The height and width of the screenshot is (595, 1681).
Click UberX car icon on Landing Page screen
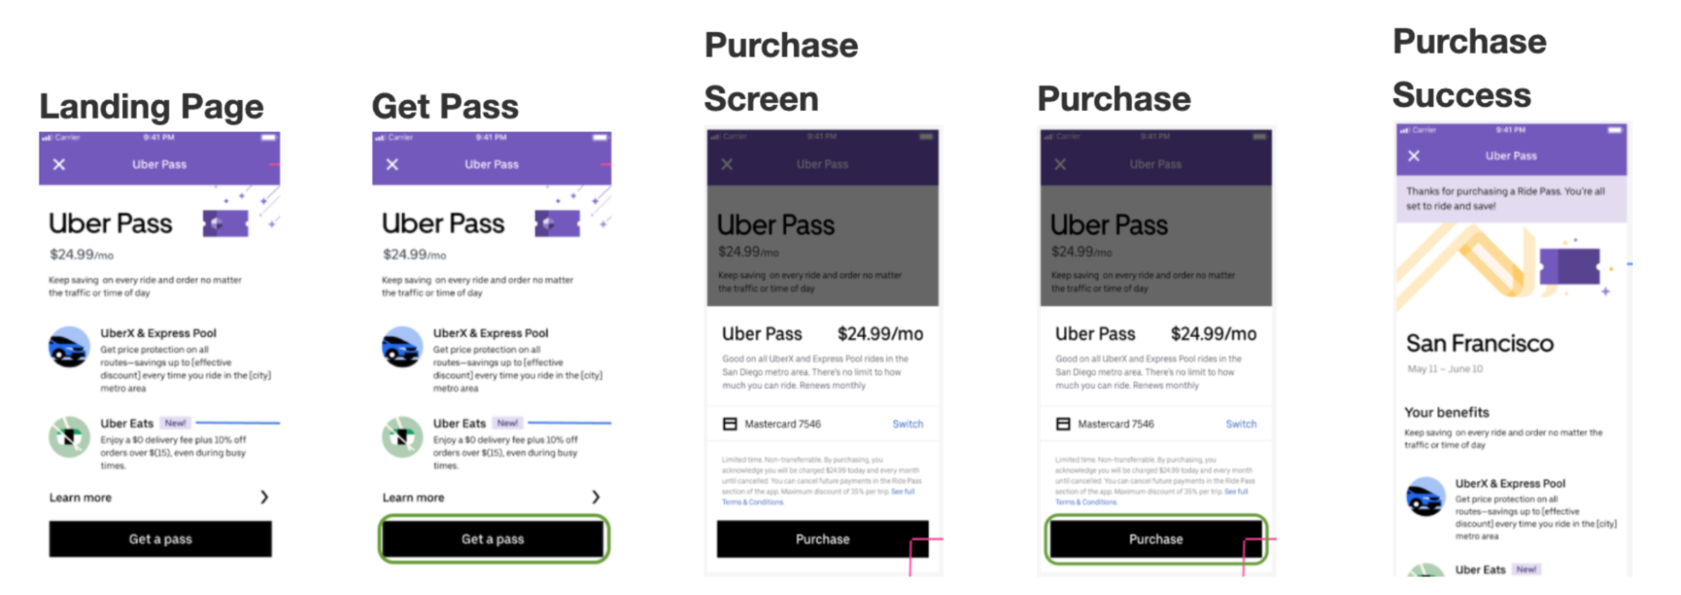click(69, 347)
